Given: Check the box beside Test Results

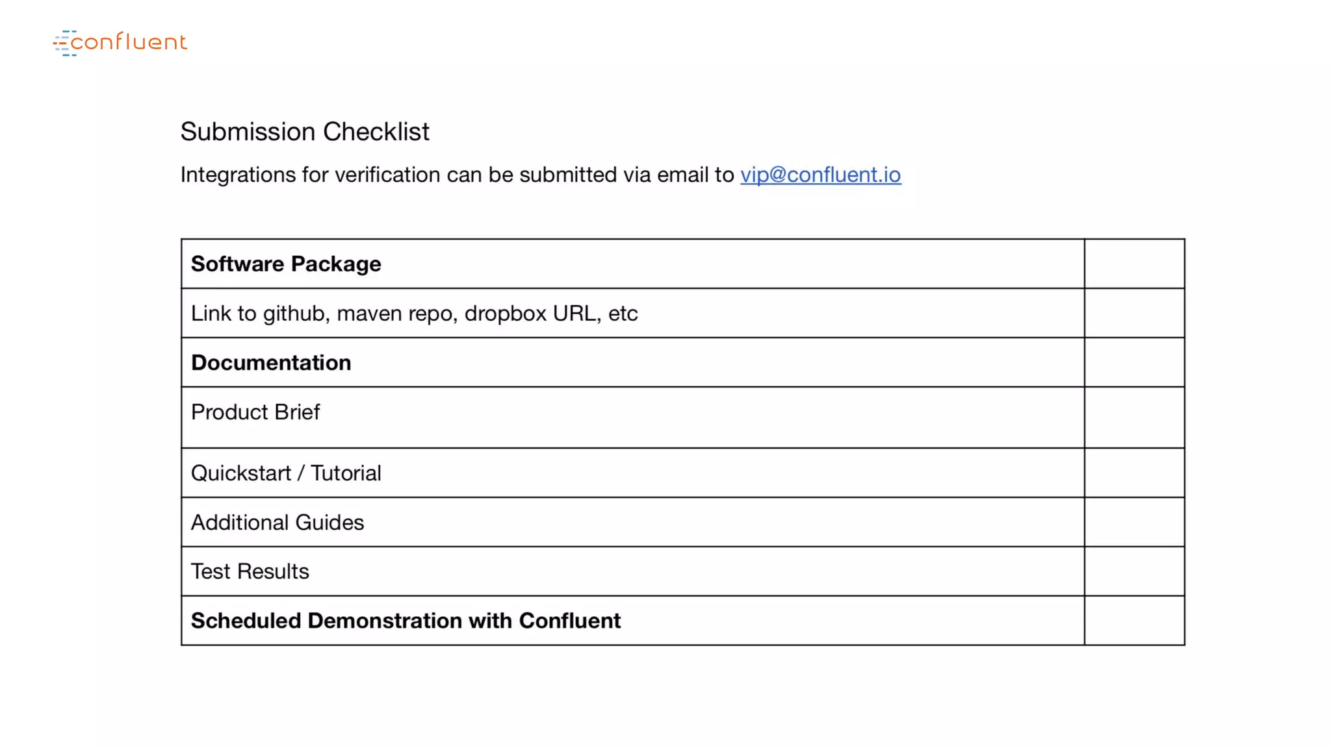Looking at the screenshot, I should pyautogui.click(x=1134, y=571).
